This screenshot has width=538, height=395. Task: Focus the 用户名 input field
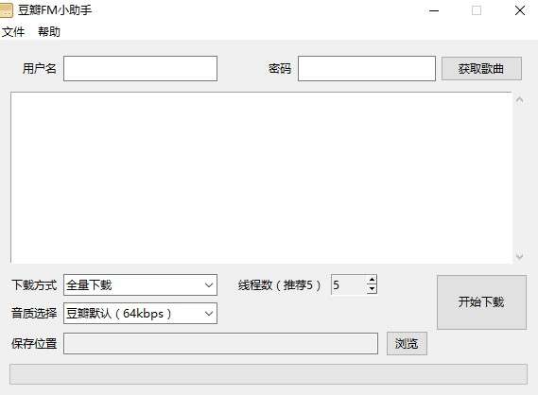coord(140,69)
